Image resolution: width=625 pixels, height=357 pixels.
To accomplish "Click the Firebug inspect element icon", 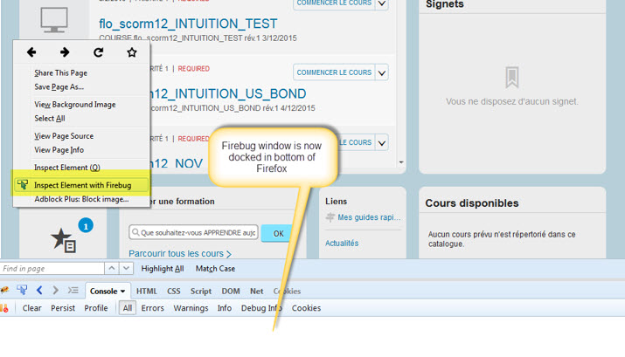I will (22, 290).
